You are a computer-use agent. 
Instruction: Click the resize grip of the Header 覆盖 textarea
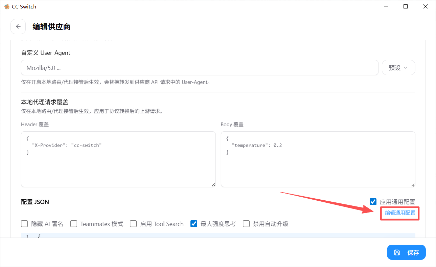click(x=213, y=185)
